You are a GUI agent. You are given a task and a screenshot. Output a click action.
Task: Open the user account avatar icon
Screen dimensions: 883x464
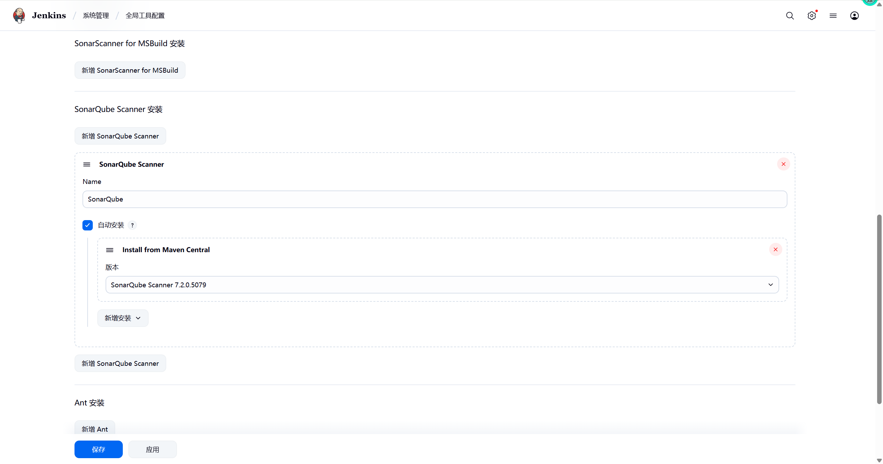click(854, 16)
